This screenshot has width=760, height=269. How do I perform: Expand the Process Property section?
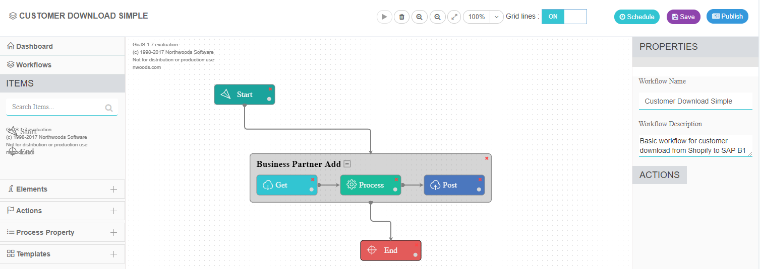(113, 232)
